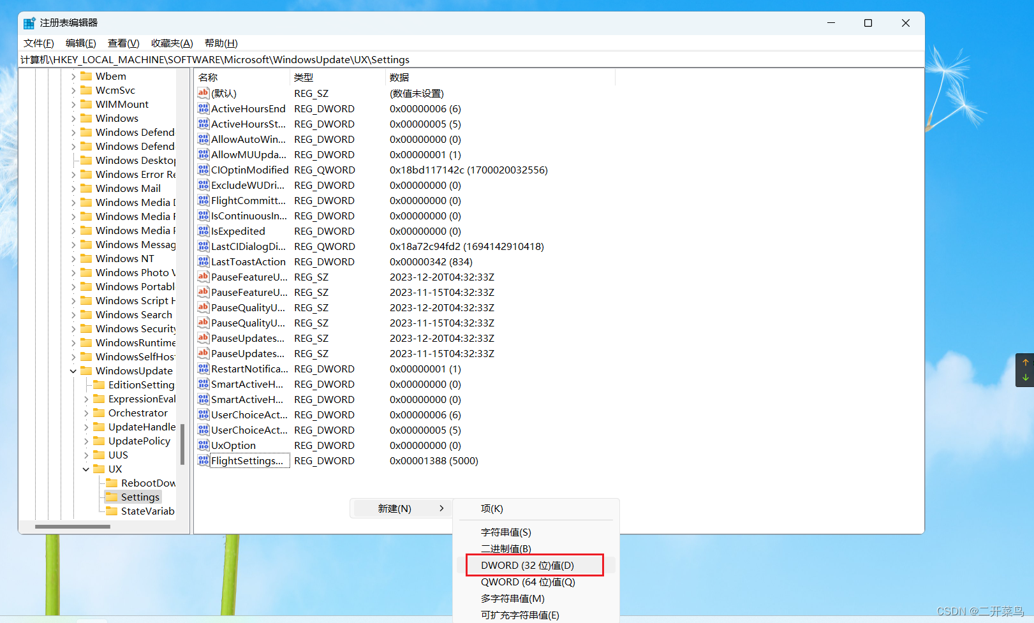Click the LastToastAction value icon
Image resolution: width=1034 pixels, height=623 pixels.
tap(203, 261)
